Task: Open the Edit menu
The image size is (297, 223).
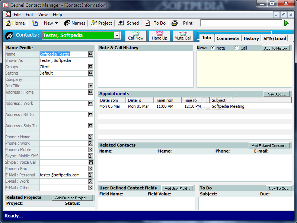Action: point(29,15)
